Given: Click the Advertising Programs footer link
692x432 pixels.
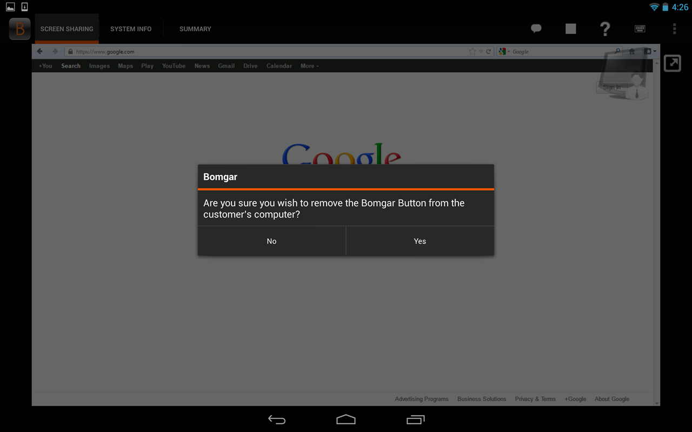Looking at the screenshot, I should tap(422, 399).
